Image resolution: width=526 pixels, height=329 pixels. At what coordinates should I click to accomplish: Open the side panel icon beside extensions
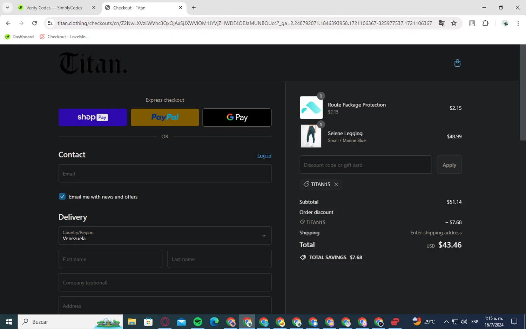click(472, 23)
